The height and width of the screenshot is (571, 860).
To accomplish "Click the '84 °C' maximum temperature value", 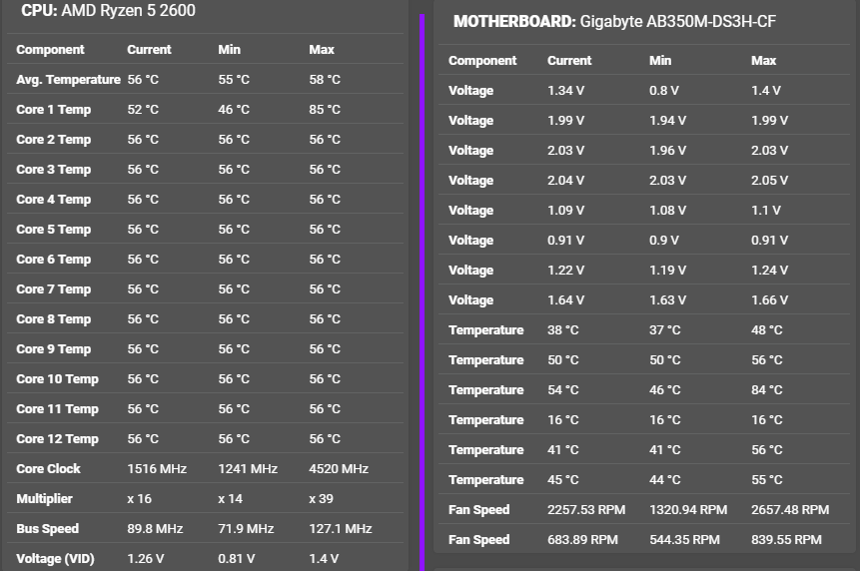I will [x=767, y=390].
